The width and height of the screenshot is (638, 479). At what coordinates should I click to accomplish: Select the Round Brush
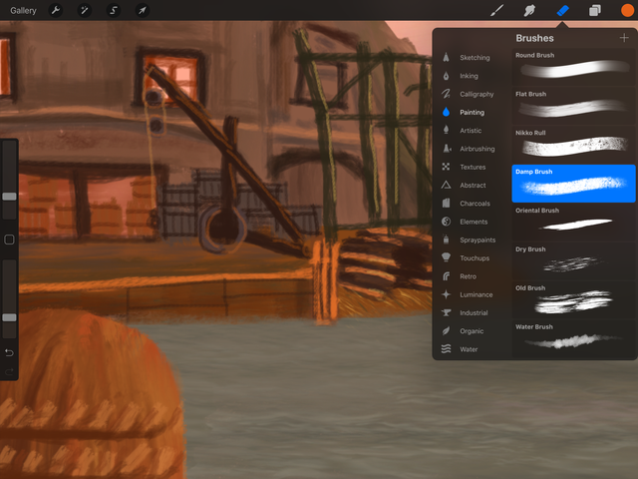[x=573, y=67]
